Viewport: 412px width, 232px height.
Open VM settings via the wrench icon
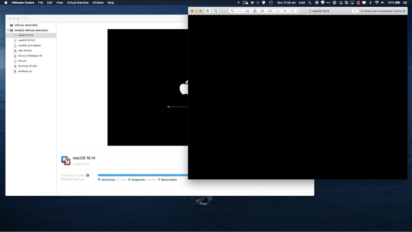[232, 11]
